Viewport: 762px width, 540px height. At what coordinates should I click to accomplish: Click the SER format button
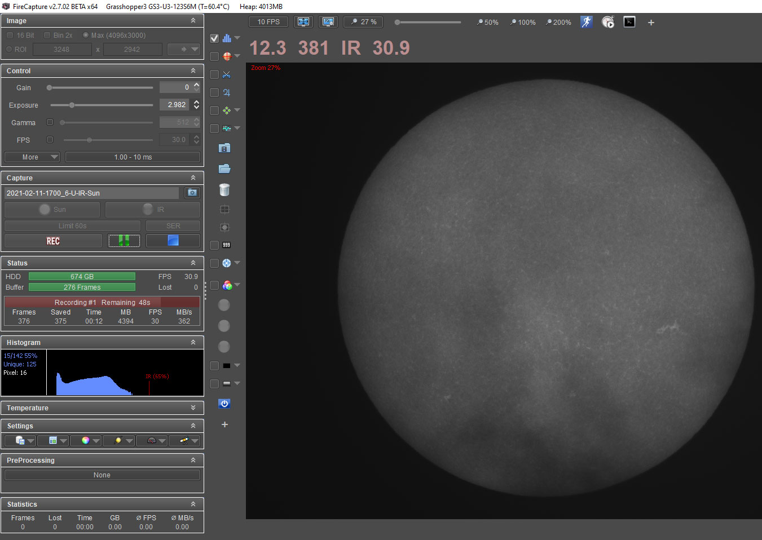point(173,226)
